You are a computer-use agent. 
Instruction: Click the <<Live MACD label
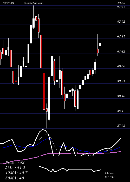[109, 175]
